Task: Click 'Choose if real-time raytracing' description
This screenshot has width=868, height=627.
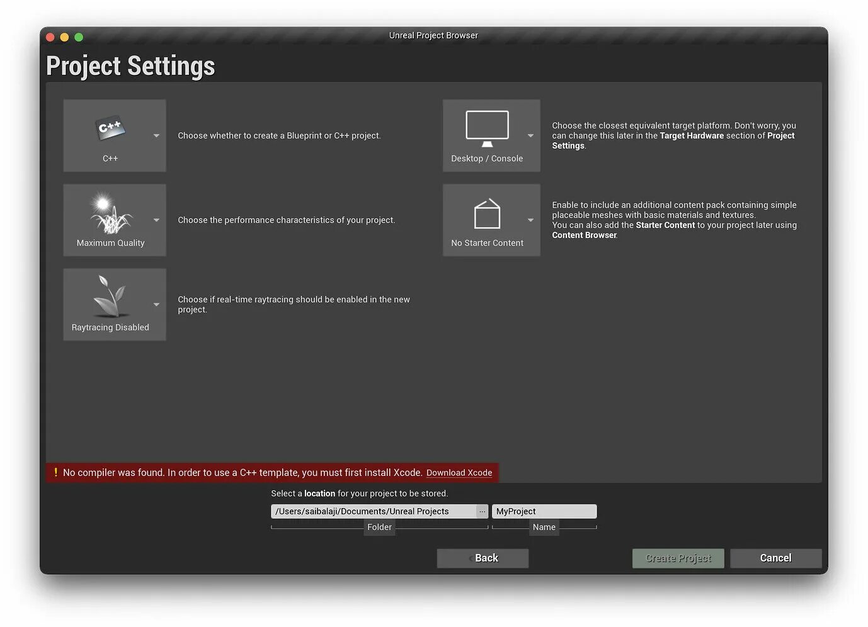Action: (x=294, y=305)
